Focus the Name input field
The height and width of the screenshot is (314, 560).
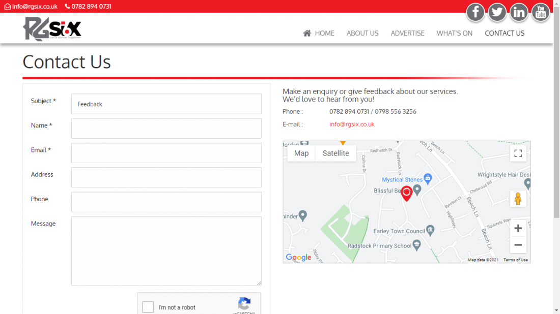click(x=166, y=129)
